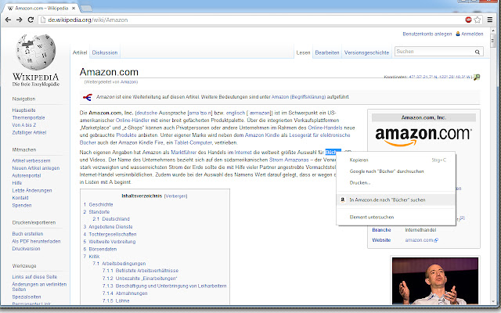
Task: Jump to 3 Angebotene Dienste in contents
Action: 108,227
